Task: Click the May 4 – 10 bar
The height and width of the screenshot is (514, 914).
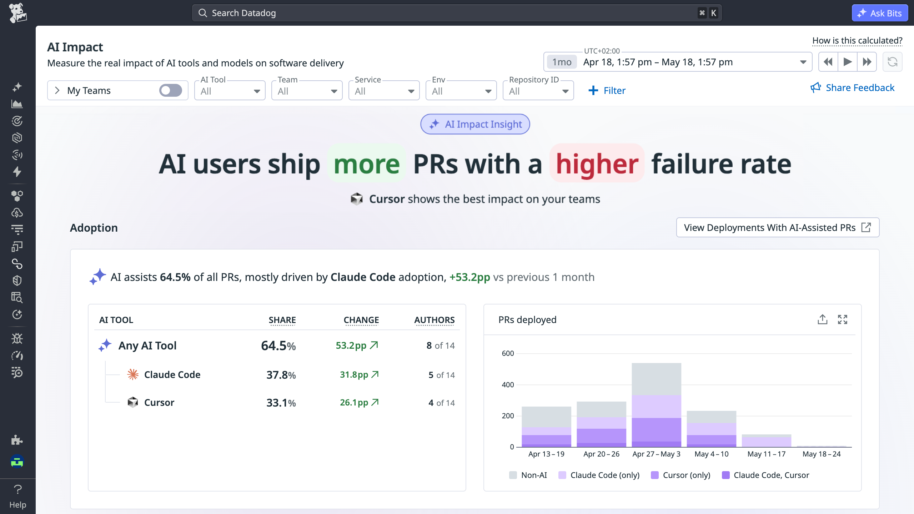Action: (x=712, y=429)
